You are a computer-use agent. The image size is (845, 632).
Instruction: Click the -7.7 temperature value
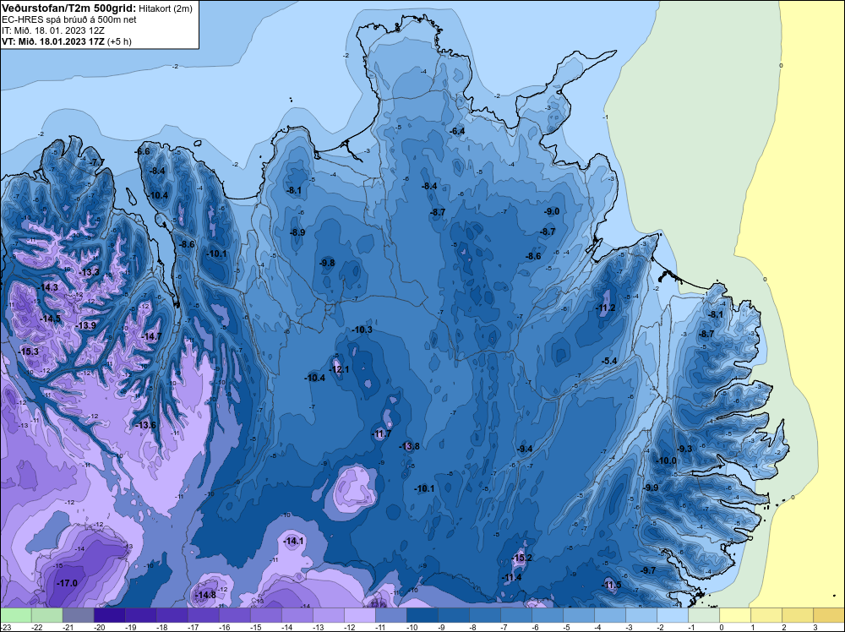97,162
